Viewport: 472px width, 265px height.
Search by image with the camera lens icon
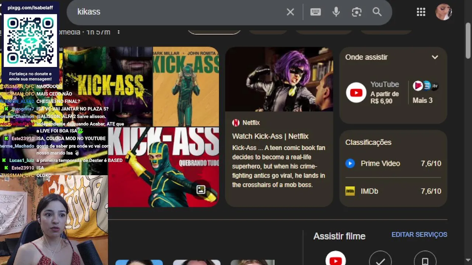(x=357, y=12)
